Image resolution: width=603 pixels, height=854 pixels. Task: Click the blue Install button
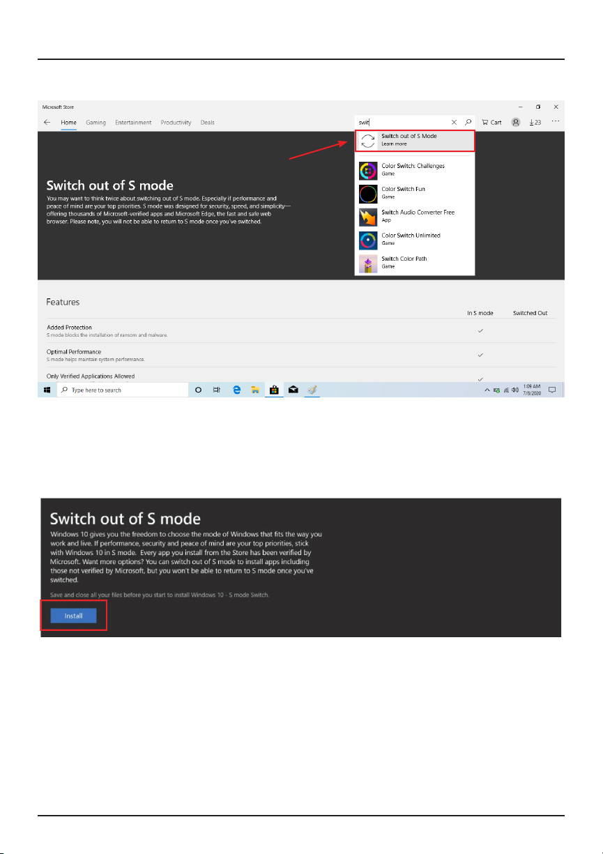[x=73, y=616]
